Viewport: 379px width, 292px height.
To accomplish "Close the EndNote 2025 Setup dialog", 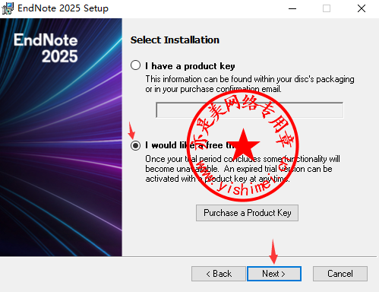I will tap(362, 8).
